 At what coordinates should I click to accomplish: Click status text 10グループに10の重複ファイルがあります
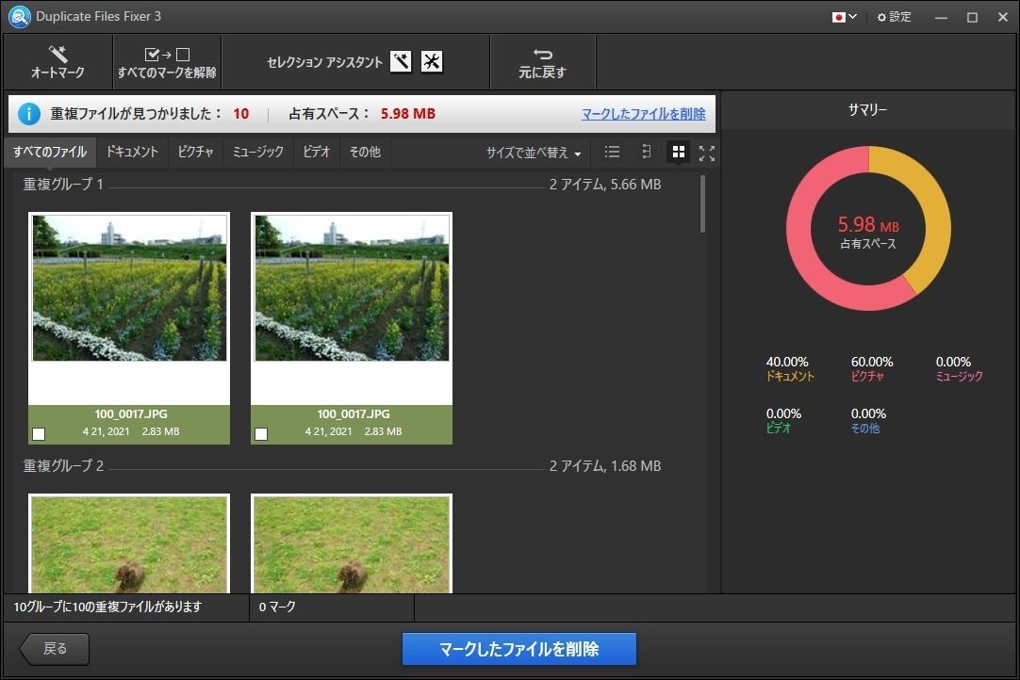tap(107, 607)
